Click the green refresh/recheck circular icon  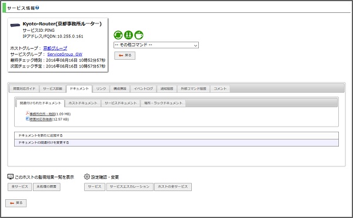click(118, 35)
